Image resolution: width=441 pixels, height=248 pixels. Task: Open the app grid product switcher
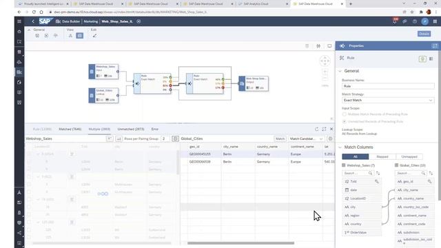(435, 21)
